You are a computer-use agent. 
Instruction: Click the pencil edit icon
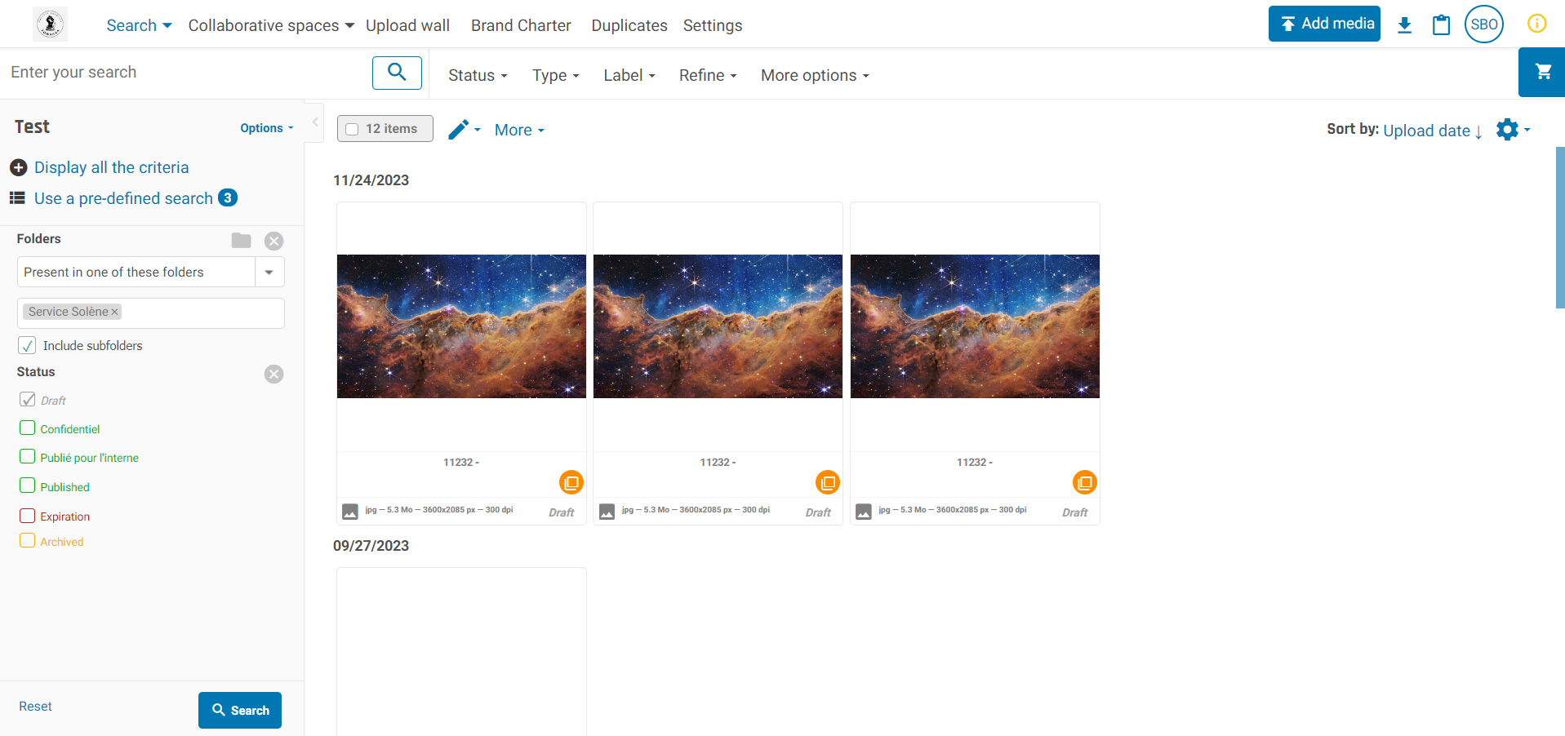[459, 129]
